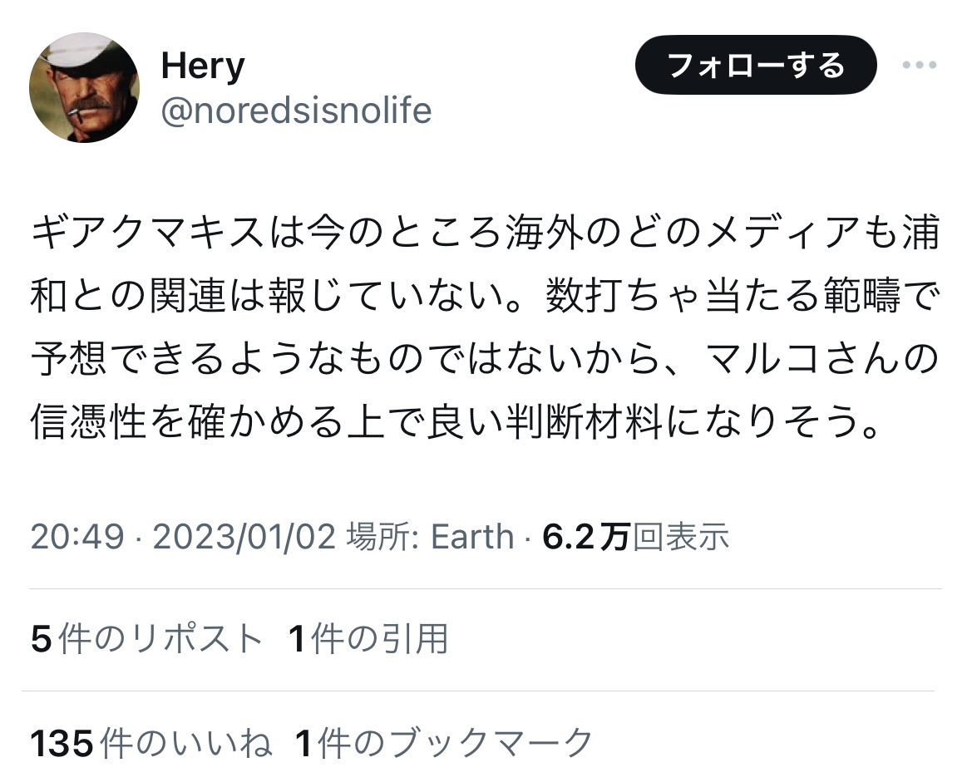Click the Earth location text
The width and height of the screenshot is (972, 782).
point(471,538)
